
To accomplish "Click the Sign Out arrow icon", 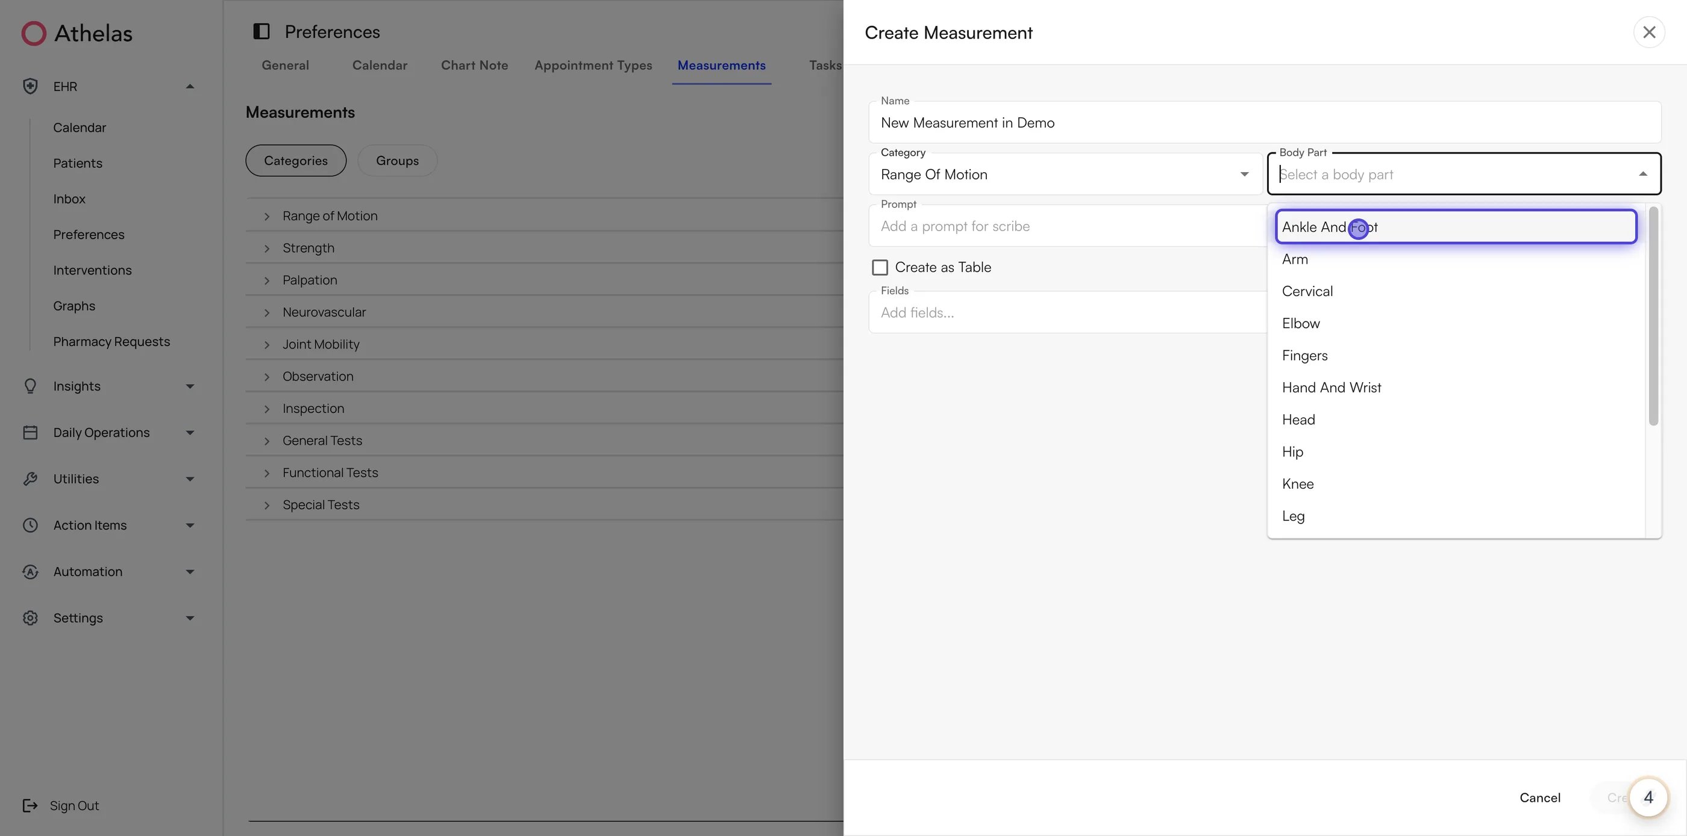I will click(30, 805).
